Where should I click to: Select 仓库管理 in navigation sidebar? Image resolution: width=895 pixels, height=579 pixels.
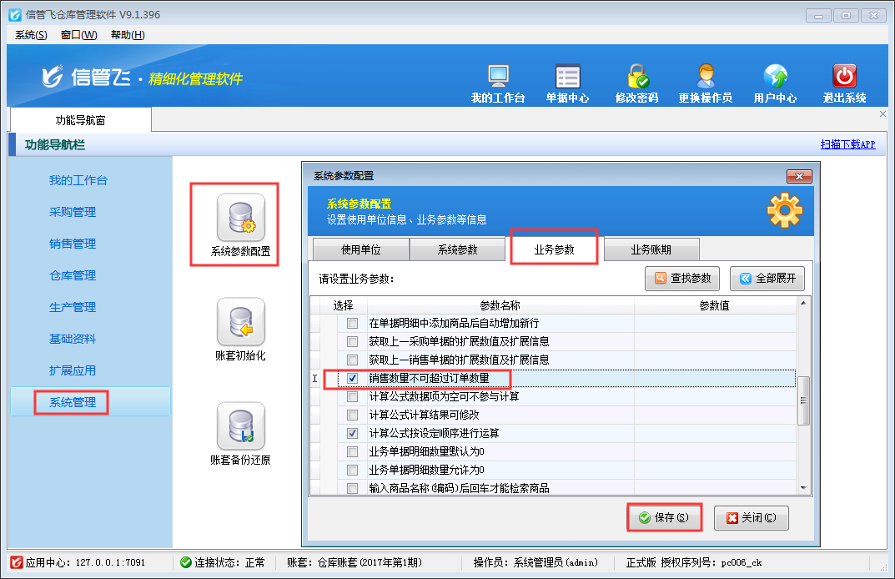(x=73, y=275)
